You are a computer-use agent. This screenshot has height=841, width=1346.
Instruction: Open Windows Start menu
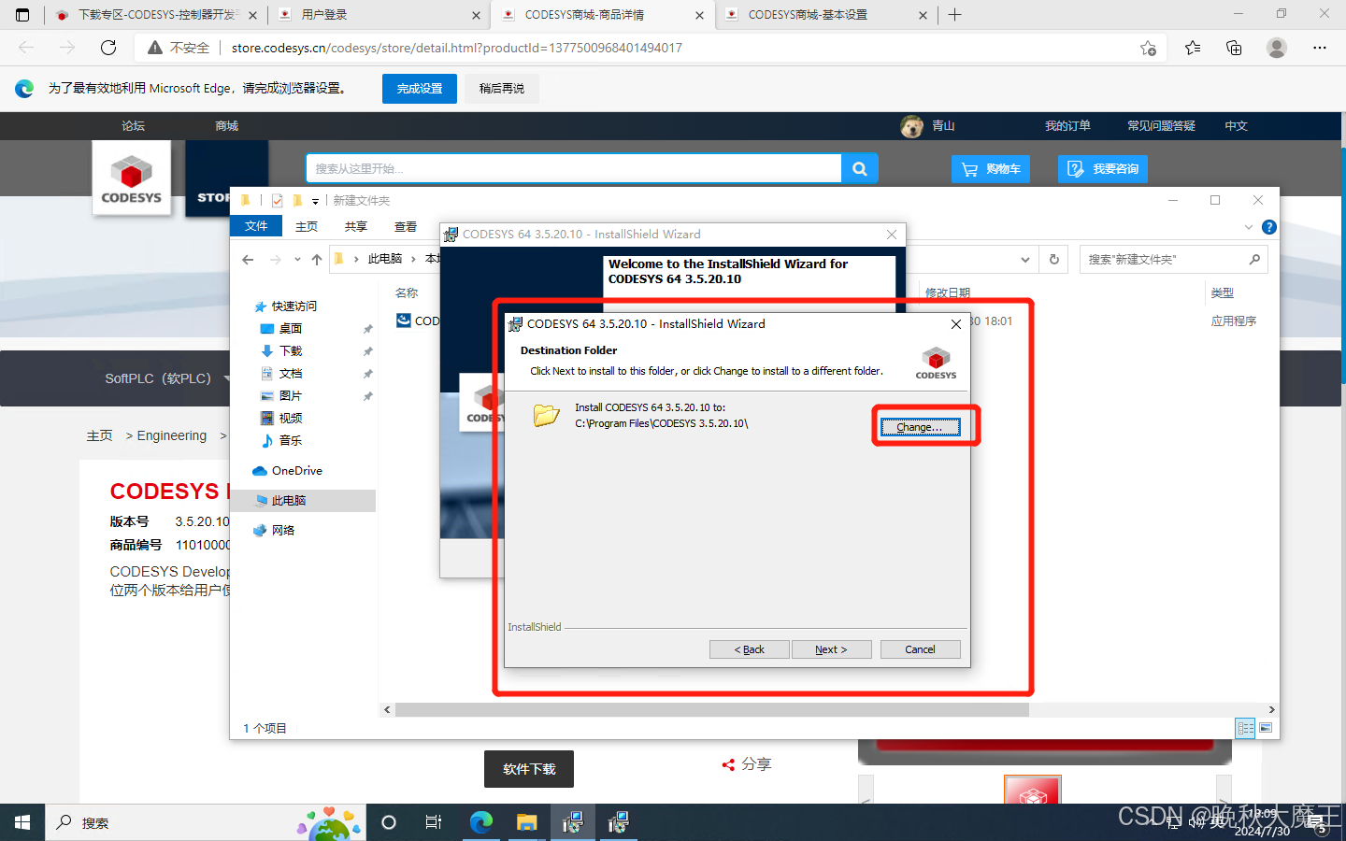pyautogui.click(x=22, y=822)
